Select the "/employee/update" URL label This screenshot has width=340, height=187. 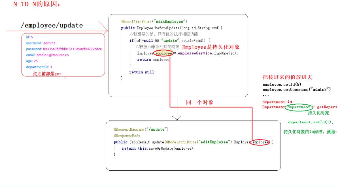[x=52, y=25]
